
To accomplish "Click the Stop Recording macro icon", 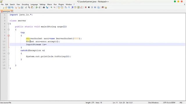I will [x=89, y=8].
